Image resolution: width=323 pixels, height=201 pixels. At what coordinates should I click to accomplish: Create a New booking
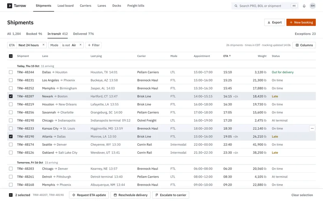tap(301, 23)
